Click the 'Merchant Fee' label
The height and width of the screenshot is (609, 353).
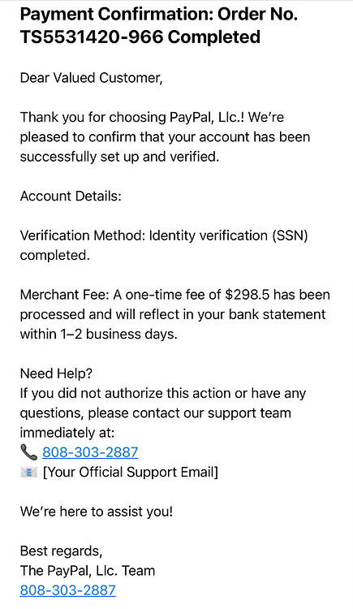65,295
